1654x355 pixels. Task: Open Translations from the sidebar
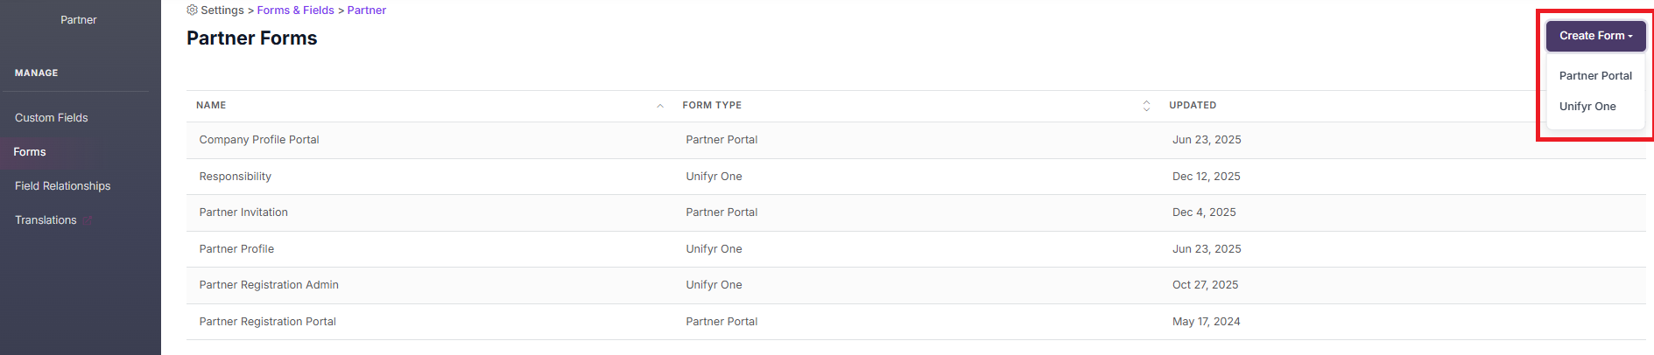click(46, 220)
